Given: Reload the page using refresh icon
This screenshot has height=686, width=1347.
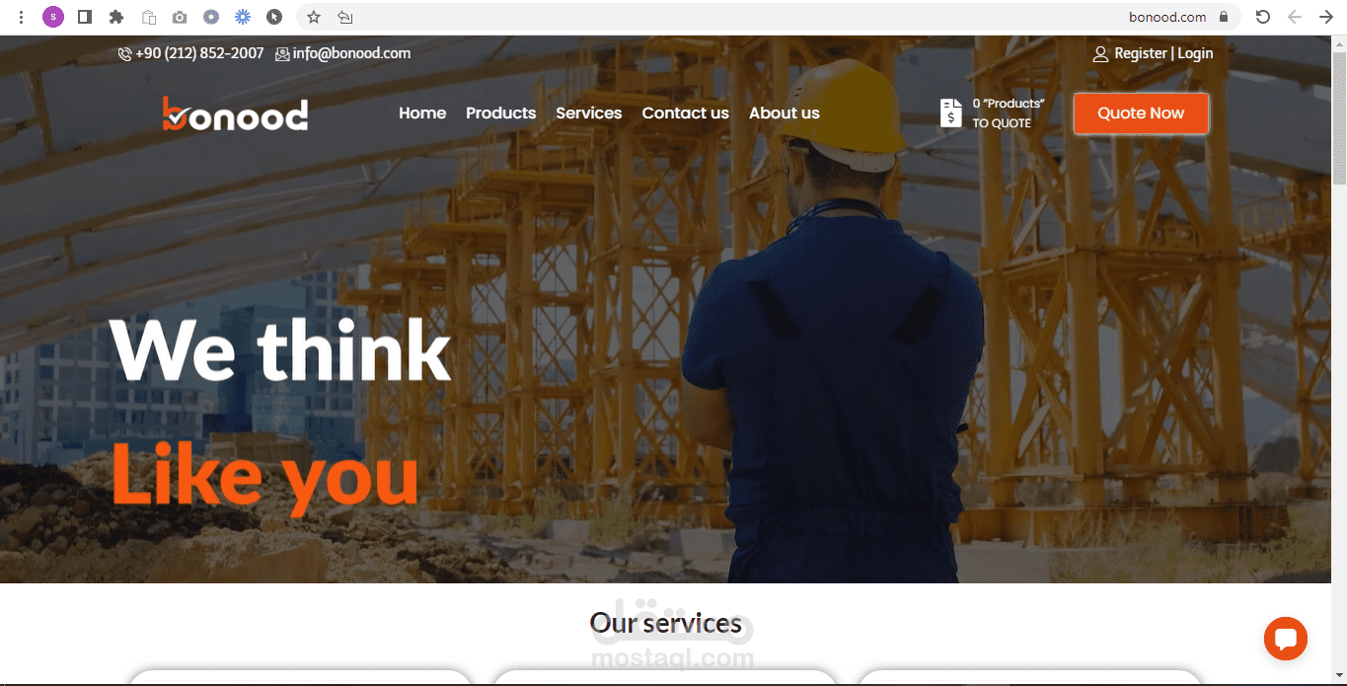Looking at the screenshot, I should [x=1262, y=17].
